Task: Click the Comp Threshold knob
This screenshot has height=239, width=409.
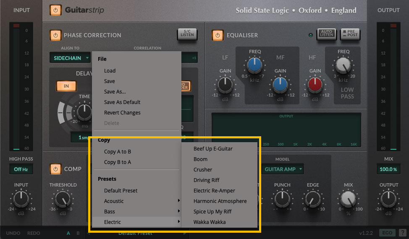Action: pyautogui.click(x=63, y=198)
